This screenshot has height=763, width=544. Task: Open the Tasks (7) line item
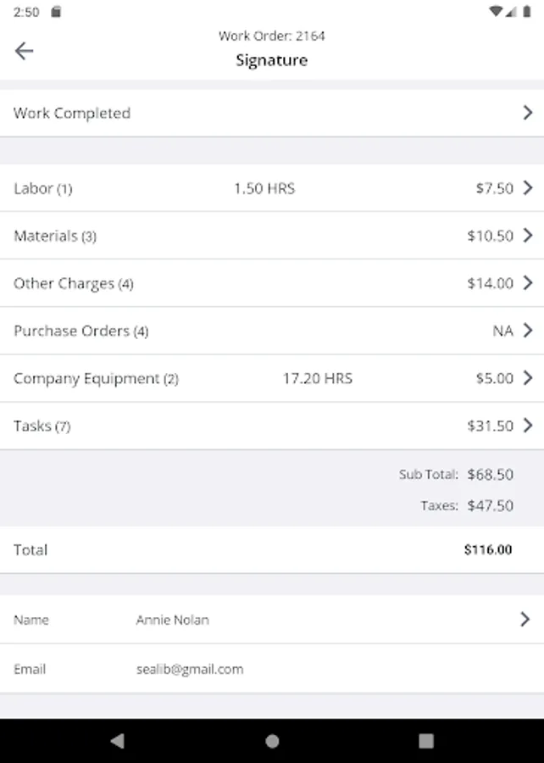point(42,426)
